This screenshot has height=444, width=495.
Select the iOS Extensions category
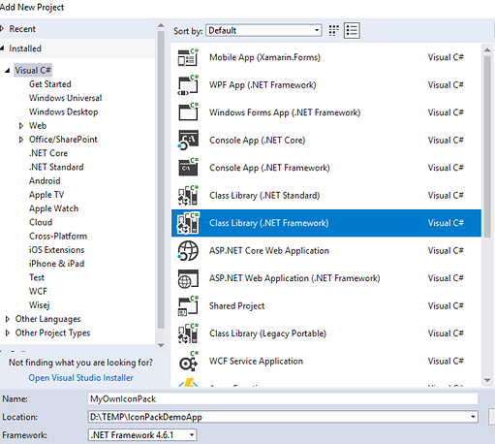pyautogui.click(x=56, y=250)
